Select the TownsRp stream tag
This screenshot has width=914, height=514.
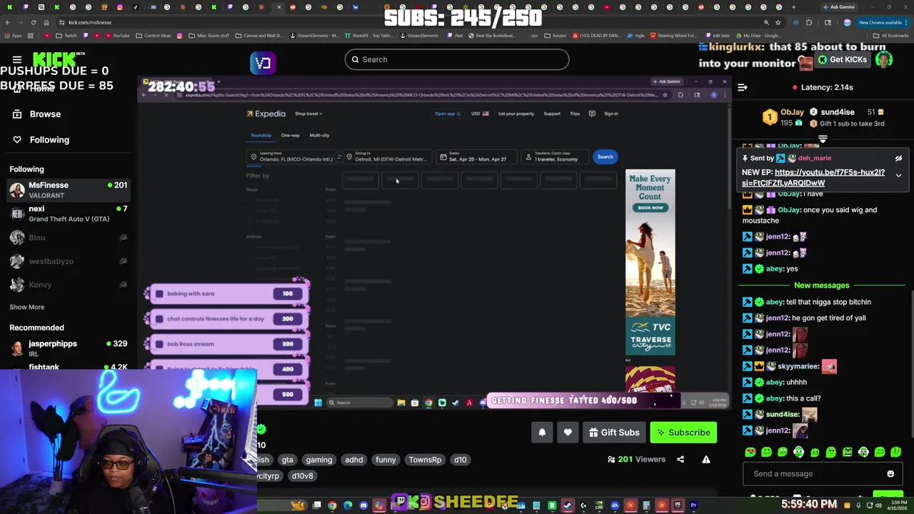pyautogui.click(x=425, y=460)
